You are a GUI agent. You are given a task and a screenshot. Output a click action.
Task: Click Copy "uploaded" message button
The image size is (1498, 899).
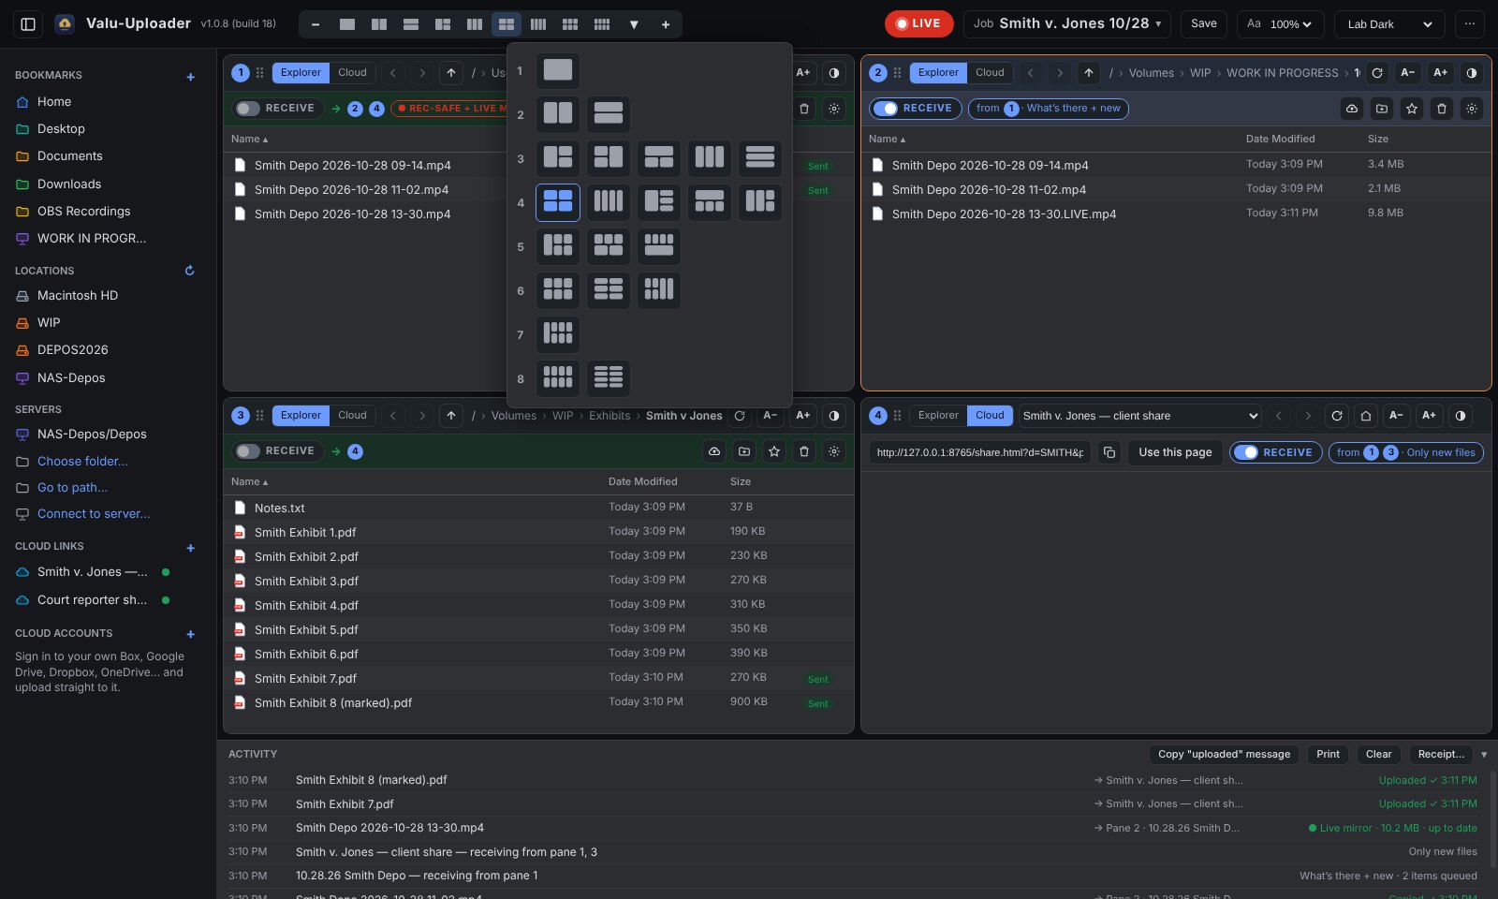[1224, 755]
